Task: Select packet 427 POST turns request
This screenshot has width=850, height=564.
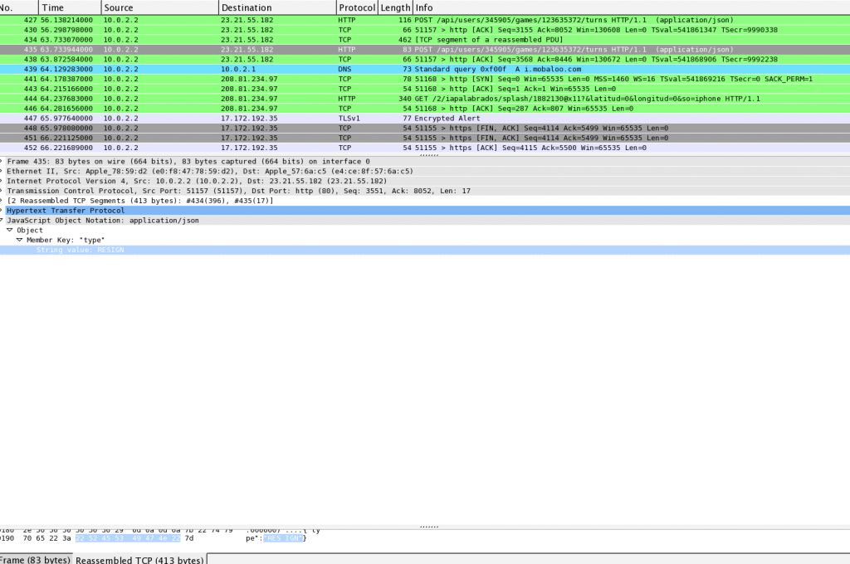Action: pos(415,19)
